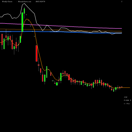The image size is (132, 132).
Task: Click the "Weekly Charts" title text
Action: tap(7, 2)
